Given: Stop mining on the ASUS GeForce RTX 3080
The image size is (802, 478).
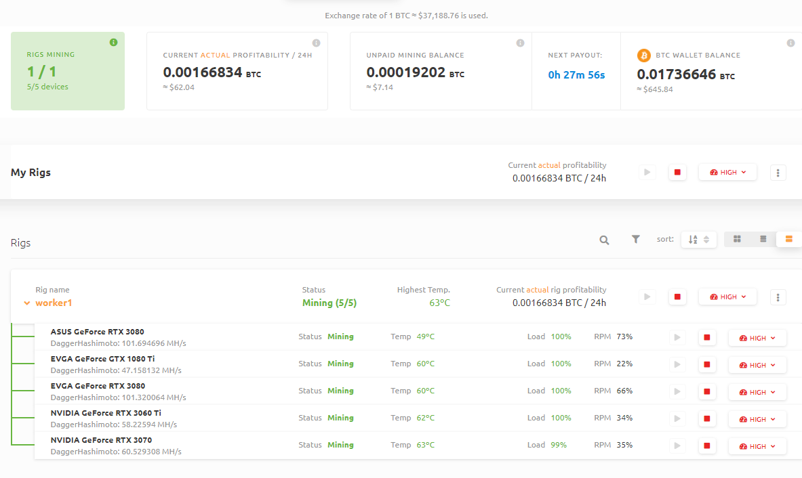Looking at the screenshot, I should pyautogui.click(x=706, y=337).
